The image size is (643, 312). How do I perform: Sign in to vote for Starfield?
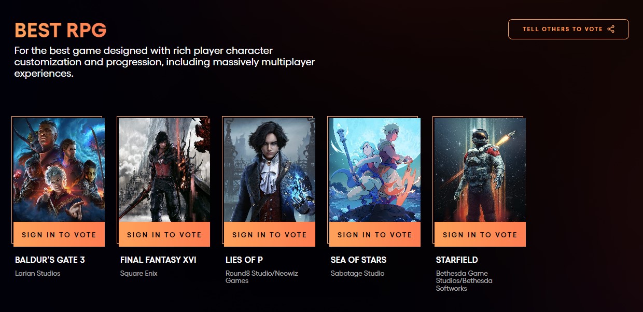pos(480,234)
